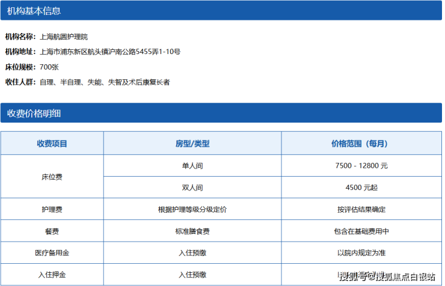Click the cell 以院内规定为准

[361, 252]
